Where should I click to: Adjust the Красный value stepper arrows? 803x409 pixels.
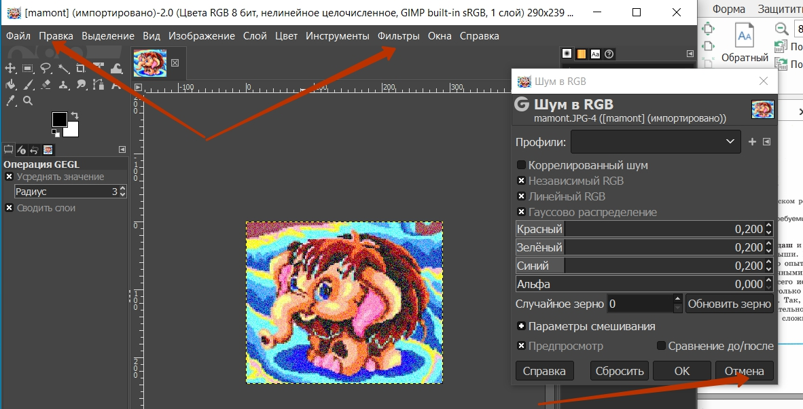768,229
